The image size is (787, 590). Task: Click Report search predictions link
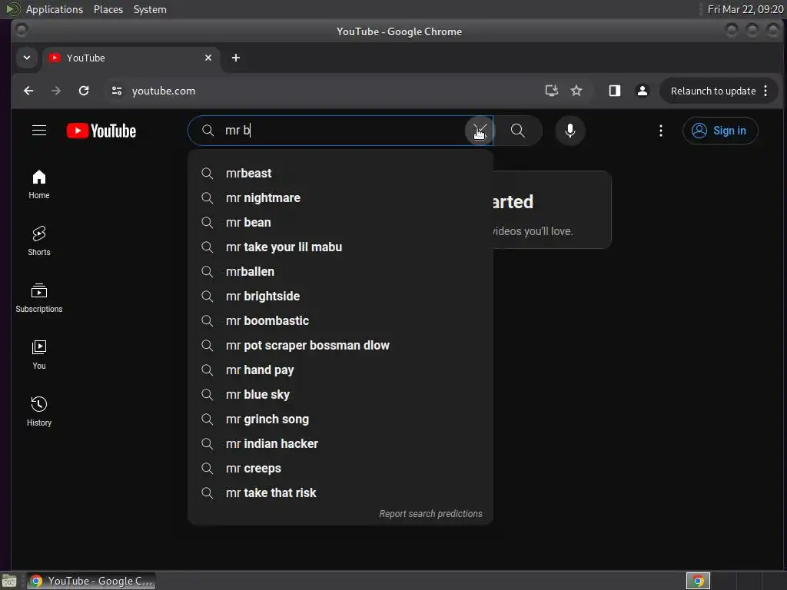coord(430,514)
